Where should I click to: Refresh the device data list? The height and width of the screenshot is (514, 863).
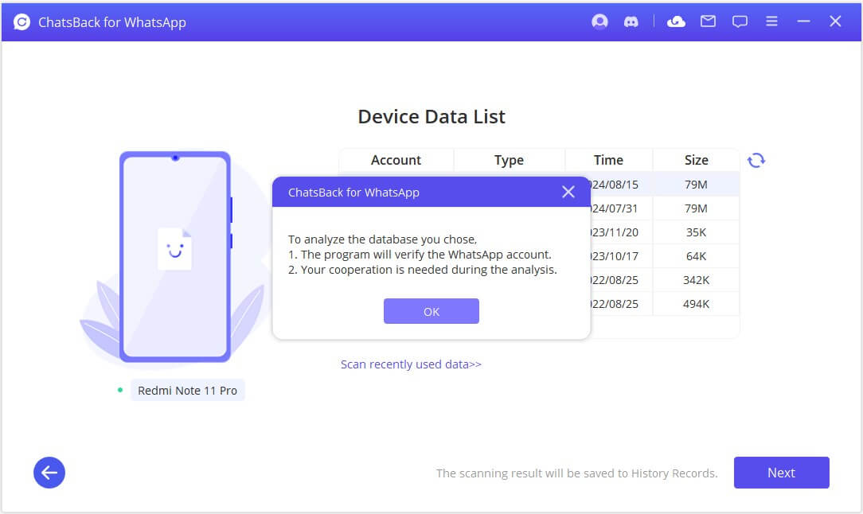(x=756, y=160)
